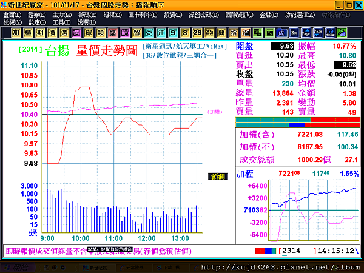Switch to 元富證券 taskbar window
The height and width of the screenshot is (273, 364).
[133, 268]
